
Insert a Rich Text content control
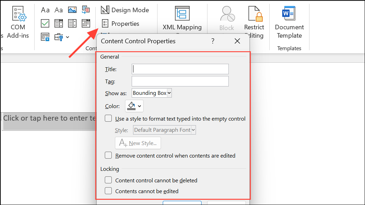pyautogui.click(x=45, y=10)
